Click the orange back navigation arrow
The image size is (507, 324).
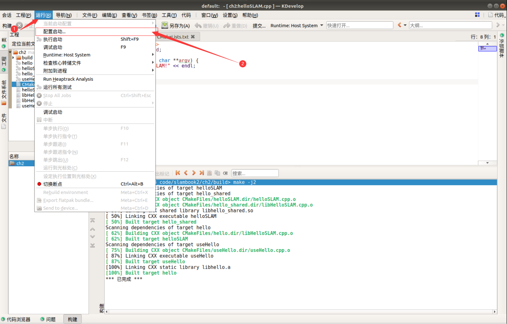[399, 25]
